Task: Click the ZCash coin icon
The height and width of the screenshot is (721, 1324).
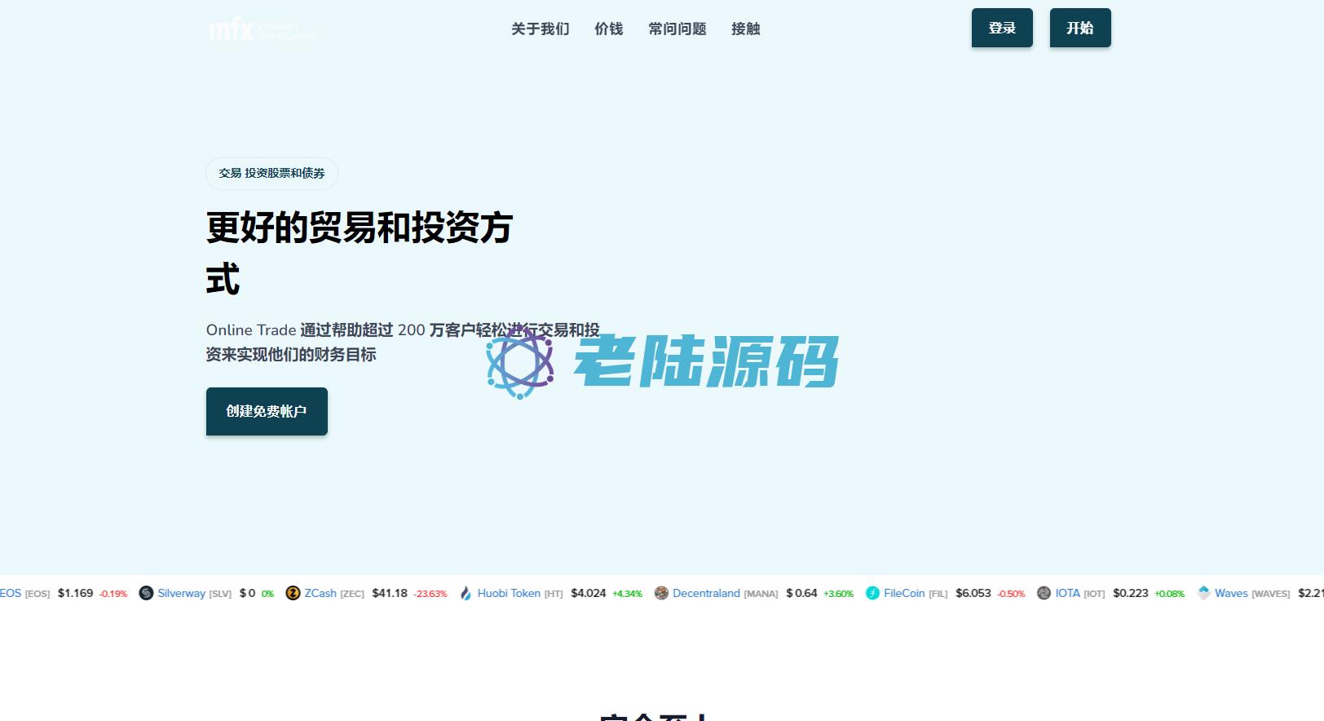Action: (x=293, y=593)
